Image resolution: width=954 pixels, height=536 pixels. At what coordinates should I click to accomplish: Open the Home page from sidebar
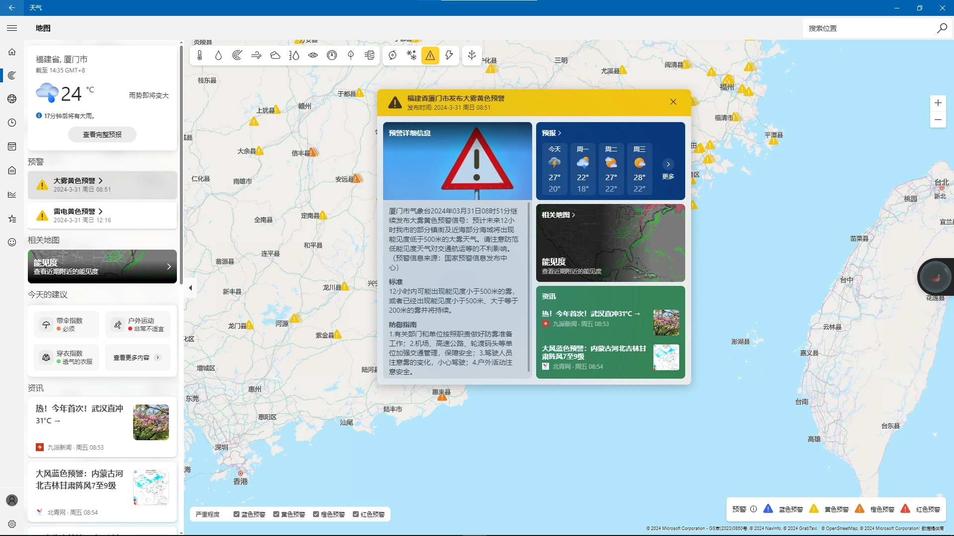point(12,52)
